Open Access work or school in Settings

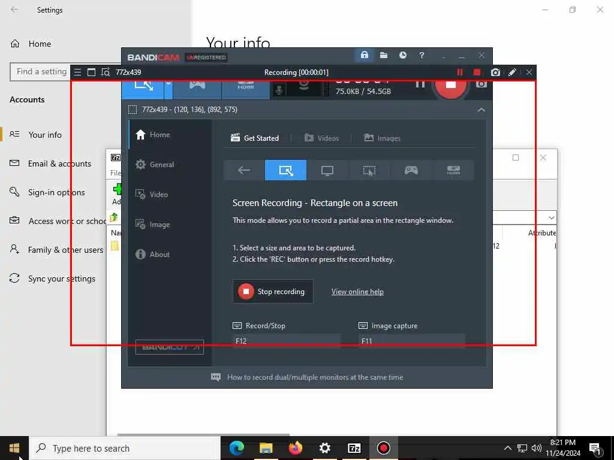57,221
